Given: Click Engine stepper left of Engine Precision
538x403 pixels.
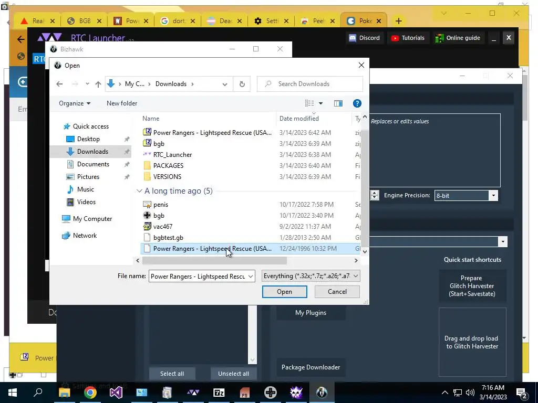Looking at the screenshot, I should (375, 195).
